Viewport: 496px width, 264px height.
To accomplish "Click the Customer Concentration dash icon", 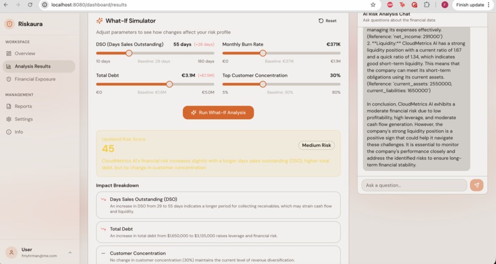I will (x=103, y=254).
